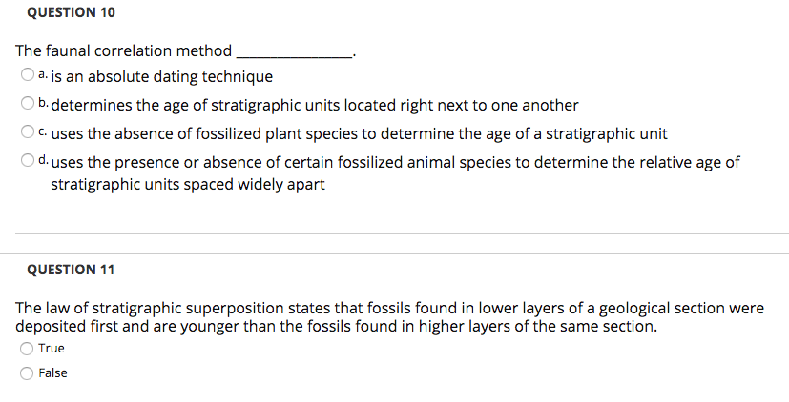Mark option c radio button
Screen dimensions: 789x402
27,131
